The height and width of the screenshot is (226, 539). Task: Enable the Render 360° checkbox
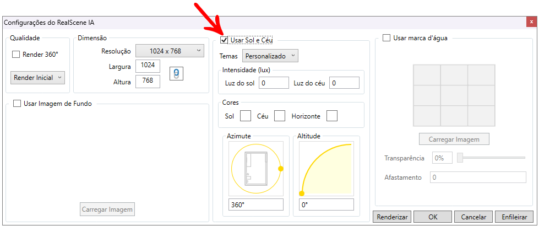click(x=16, y=55)
